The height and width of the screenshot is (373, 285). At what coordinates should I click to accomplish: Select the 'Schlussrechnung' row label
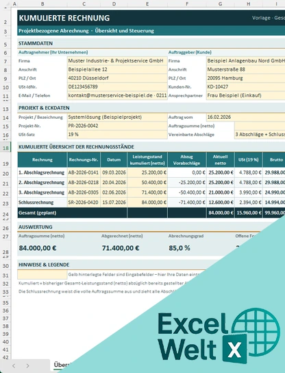42,203
